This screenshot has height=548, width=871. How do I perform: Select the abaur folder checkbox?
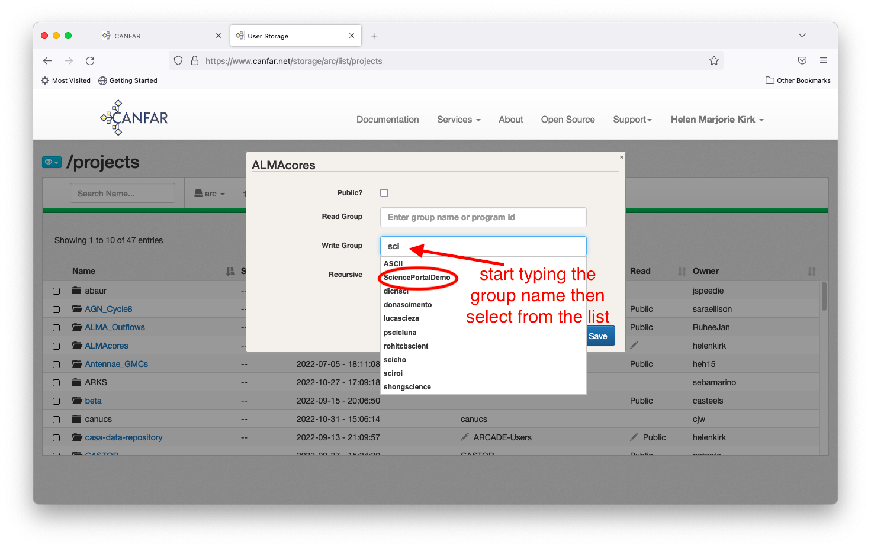tap(56, 291)
